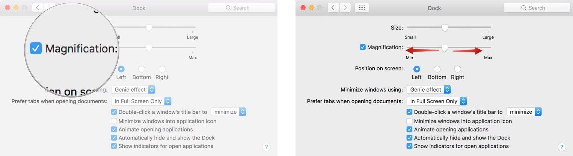Image resolution: width=573 pixels, height=156 pixels.
Task: Click the Show All grid icon
Action: click(362, 8)
